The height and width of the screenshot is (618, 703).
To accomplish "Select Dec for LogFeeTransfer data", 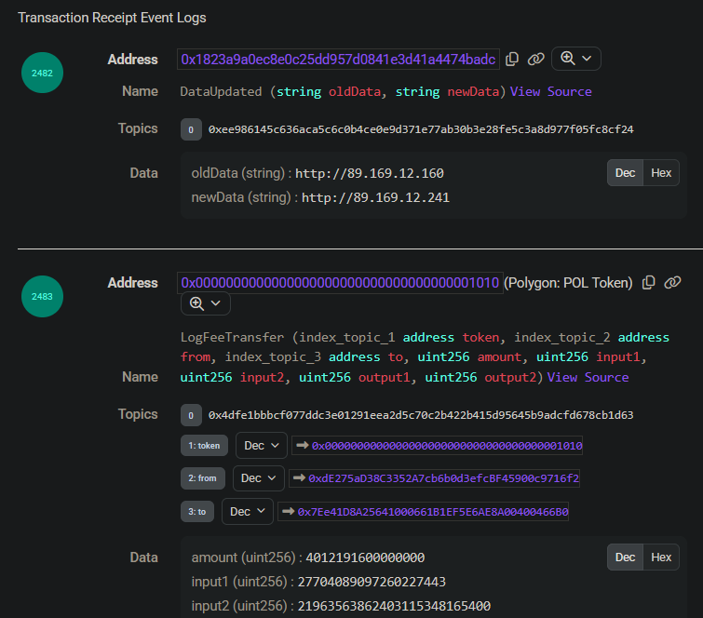I will click(625, 558).
